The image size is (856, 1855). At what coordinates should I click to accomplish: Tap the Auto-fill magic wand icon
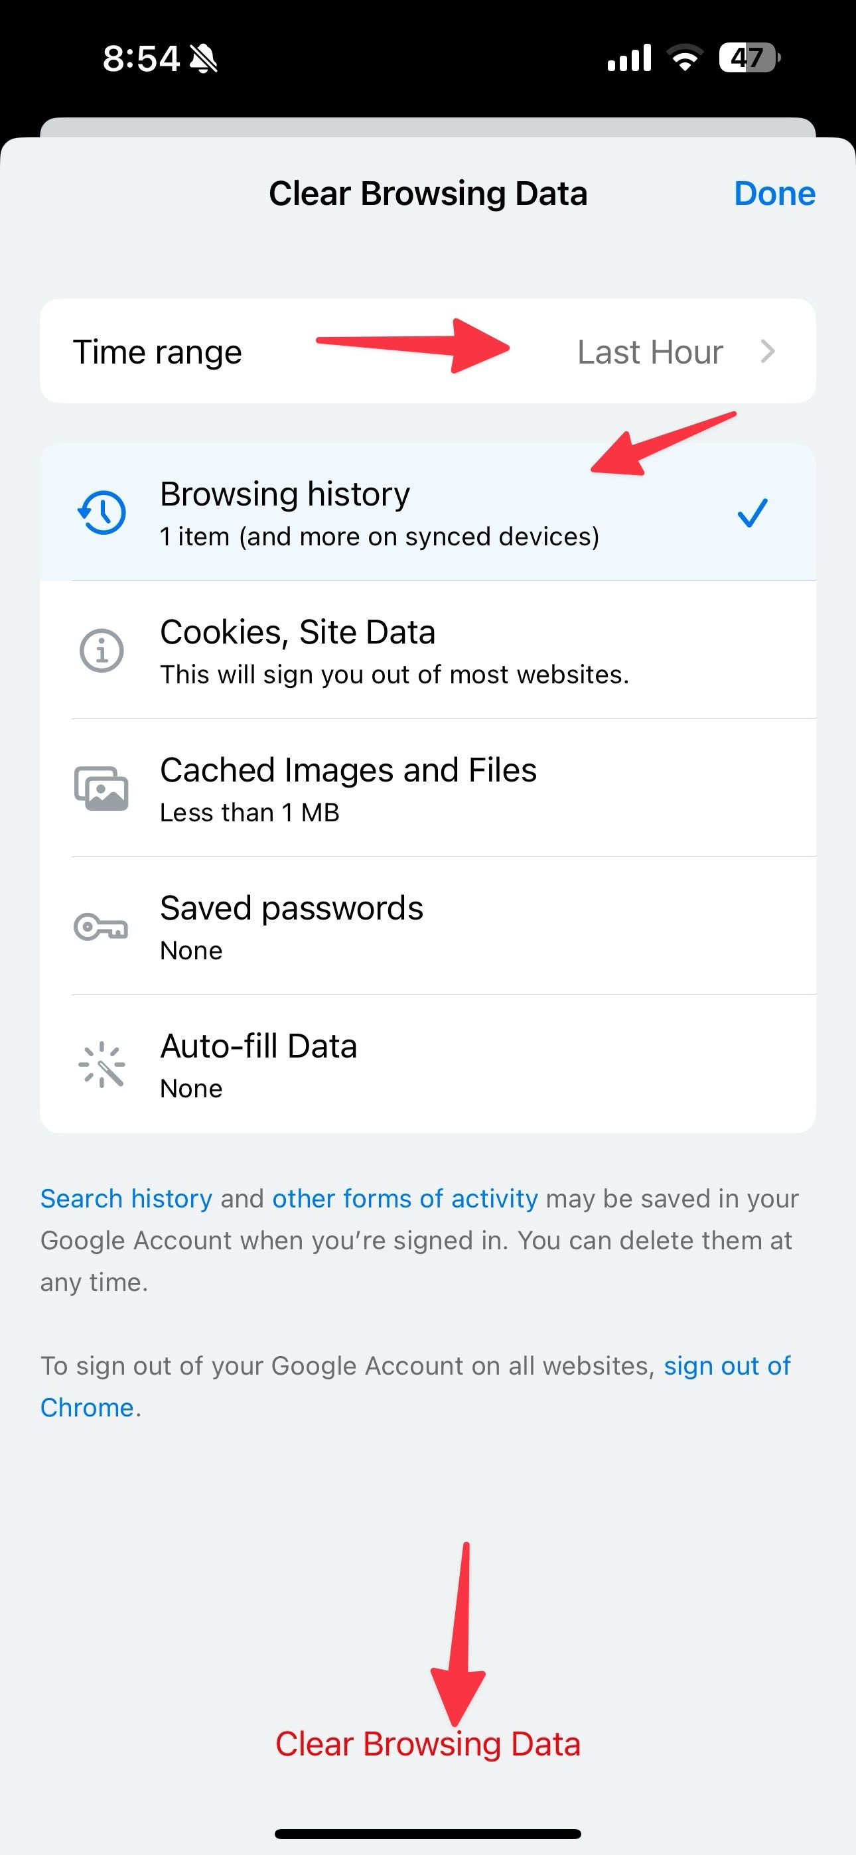tap(102, 1064)
